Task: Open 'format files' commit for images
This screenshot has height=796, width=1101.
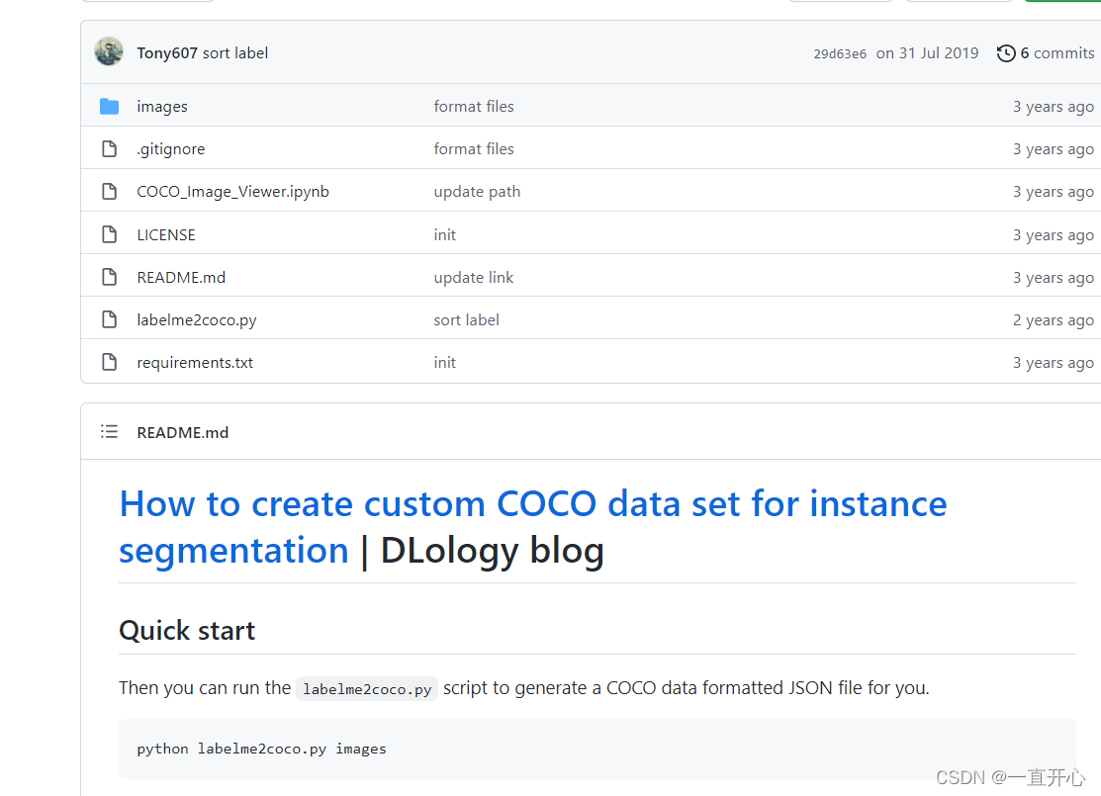Action: coord(474,107)
